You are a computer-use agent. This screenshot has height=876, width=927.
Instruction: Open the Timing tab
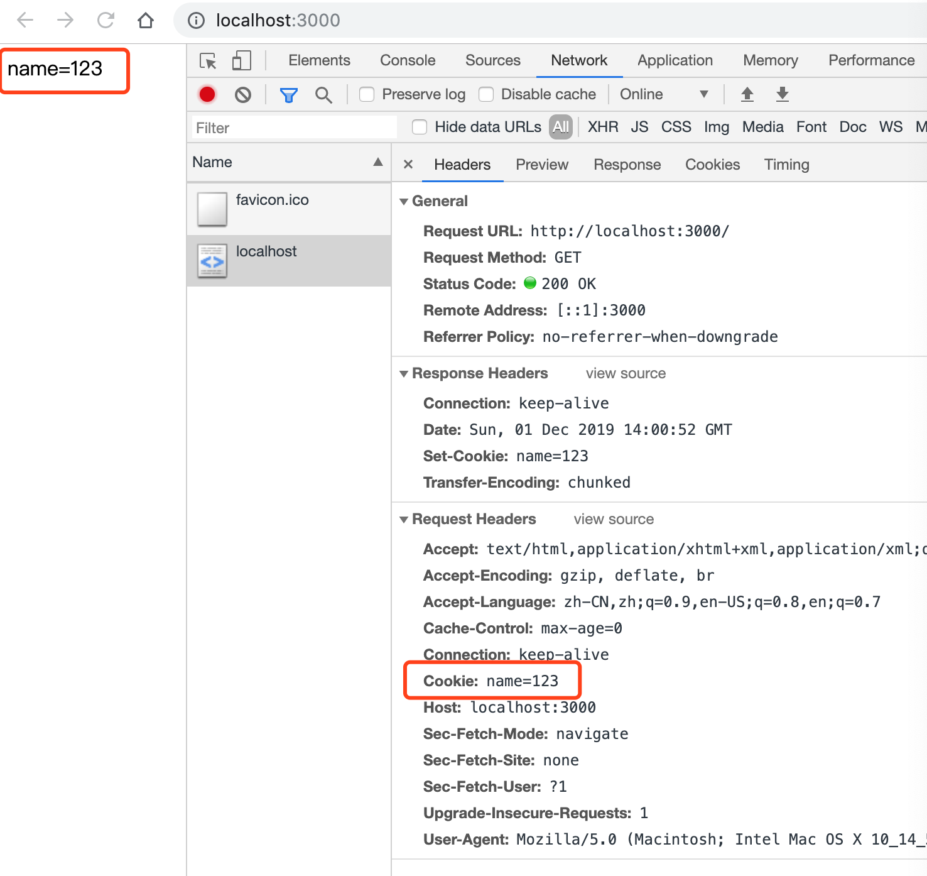pos(787,165)
